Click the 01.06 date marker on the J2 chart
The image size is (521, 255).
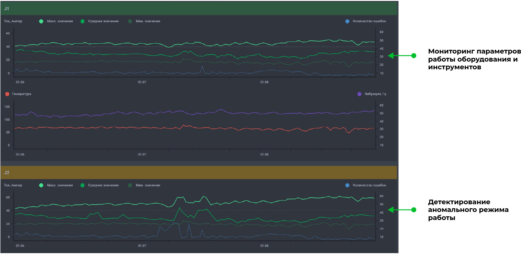click(20, 246)
